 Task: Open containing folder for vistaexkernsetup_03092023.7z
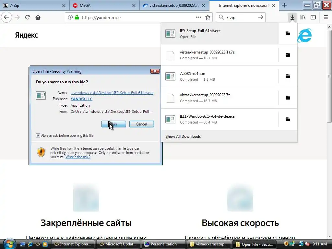coord(288,98)
